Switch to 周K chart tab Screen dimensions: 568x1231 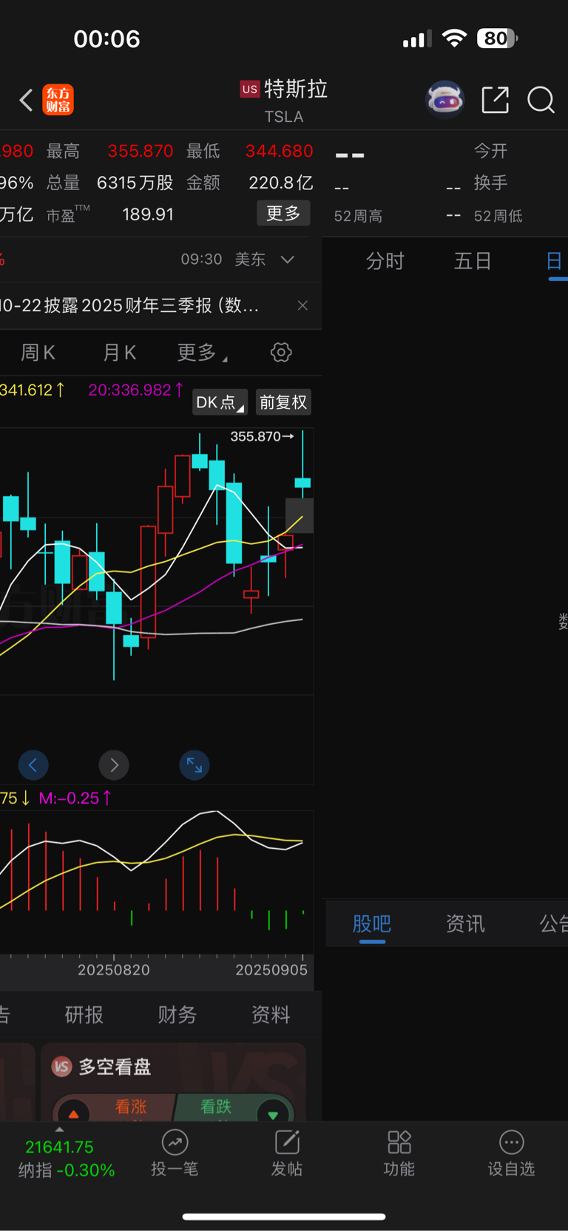(x=38, y=353)
